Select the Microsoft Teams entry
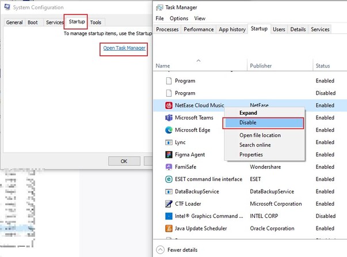Screen dimensions: 347x257 tap(194, 118)
